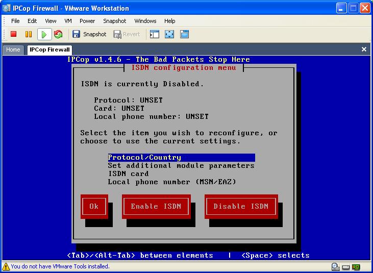Image resolution: width=373 pixels, height=273 pixels.
Task: Close the VMware Workstation window
Action: pos(365,8)
